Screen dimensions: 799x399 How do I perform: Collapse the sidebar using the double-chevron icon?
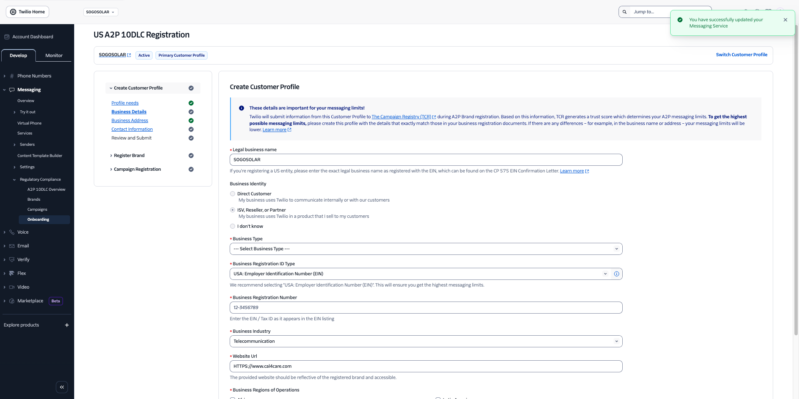62,387
